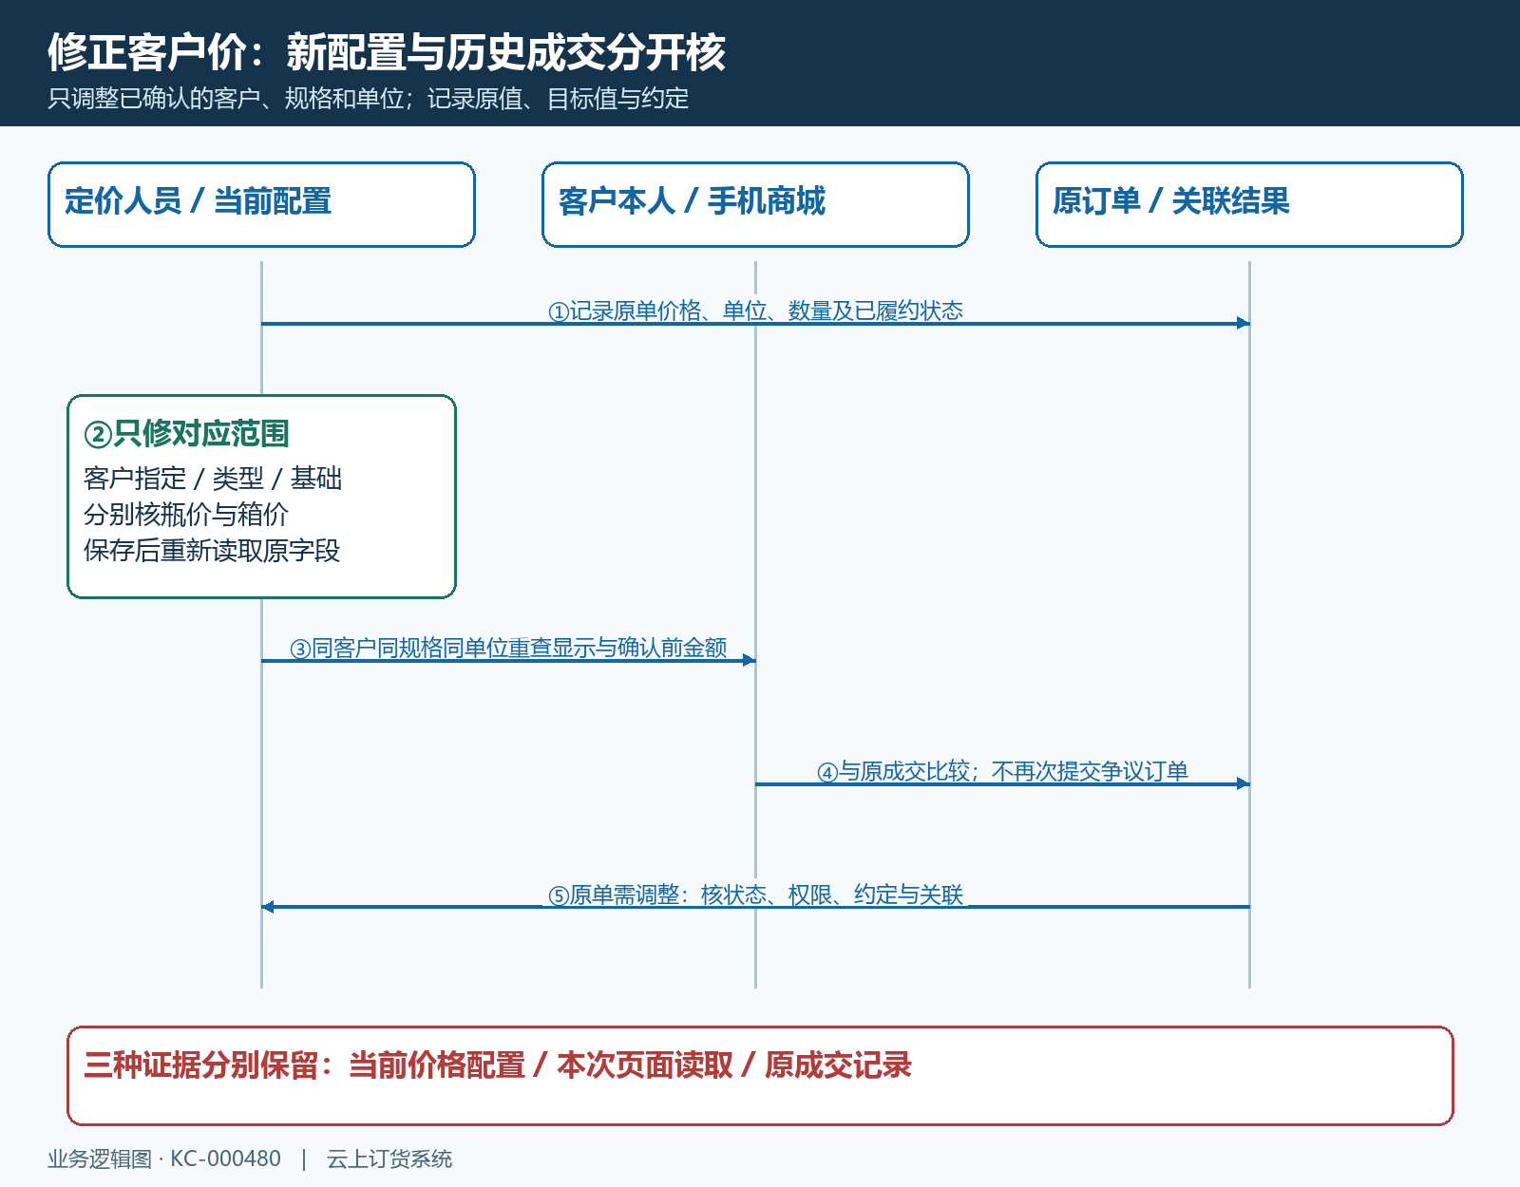Viewport: 1520px width, 1187px height.
Task: Click the 定价人员 / 当前配置 participant box
Action: (261, 204)
